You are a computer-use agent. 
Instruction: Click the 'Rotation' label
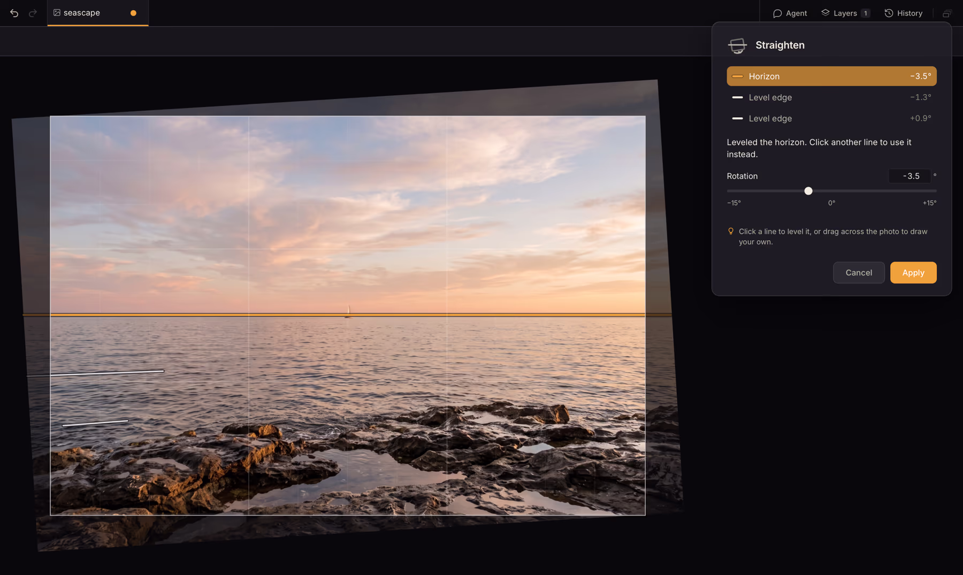(x=742, y=176)
